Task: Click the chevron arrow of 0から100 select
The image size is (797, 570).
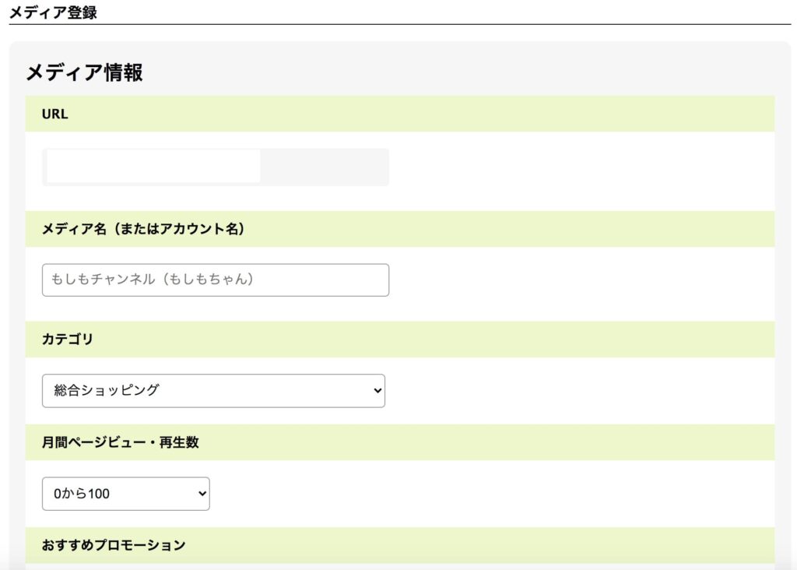Action: pos(202,493)
